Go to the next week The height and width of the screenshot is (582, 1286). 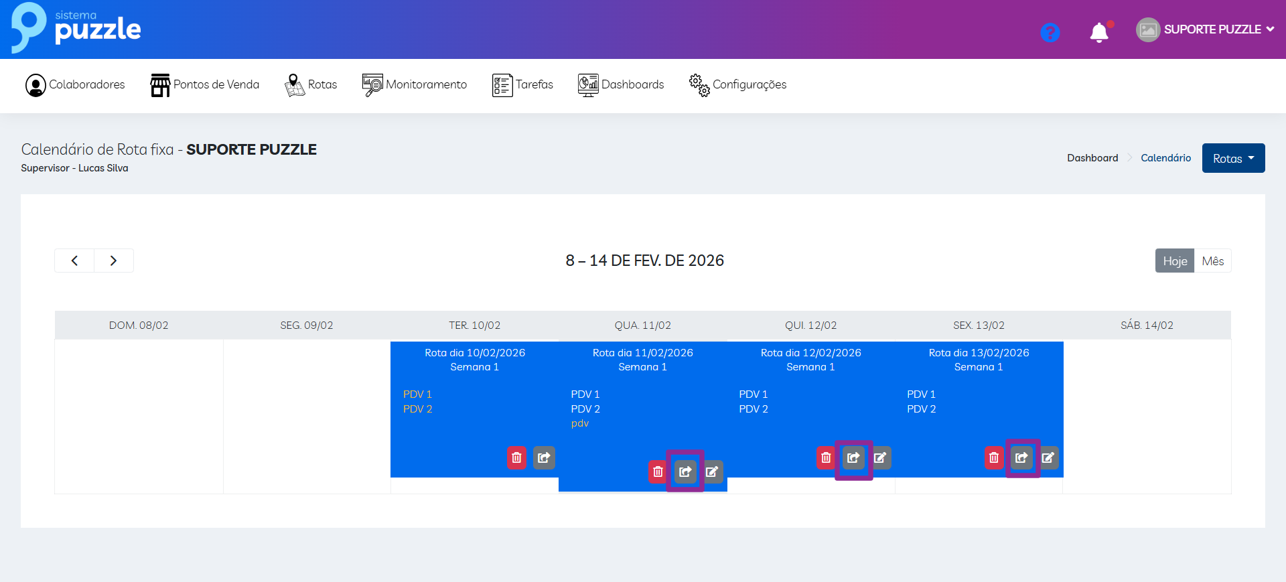point(113,261)
